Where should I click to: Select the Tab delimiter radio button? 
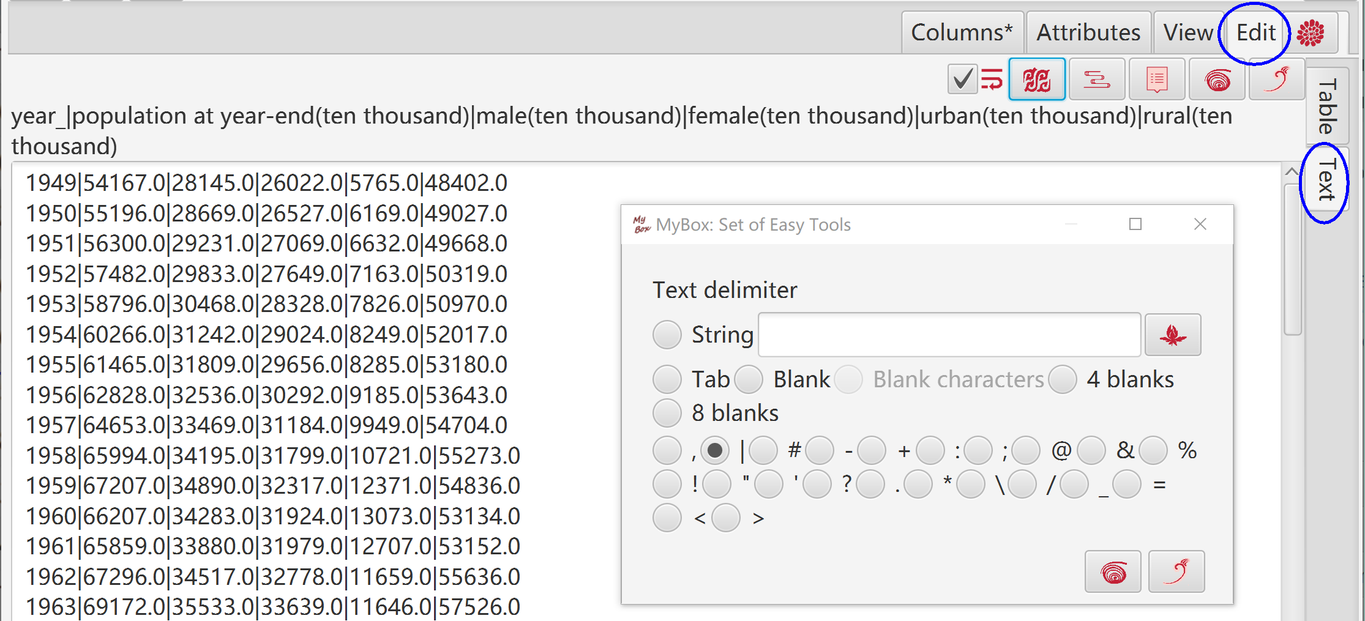pos(667,379)
